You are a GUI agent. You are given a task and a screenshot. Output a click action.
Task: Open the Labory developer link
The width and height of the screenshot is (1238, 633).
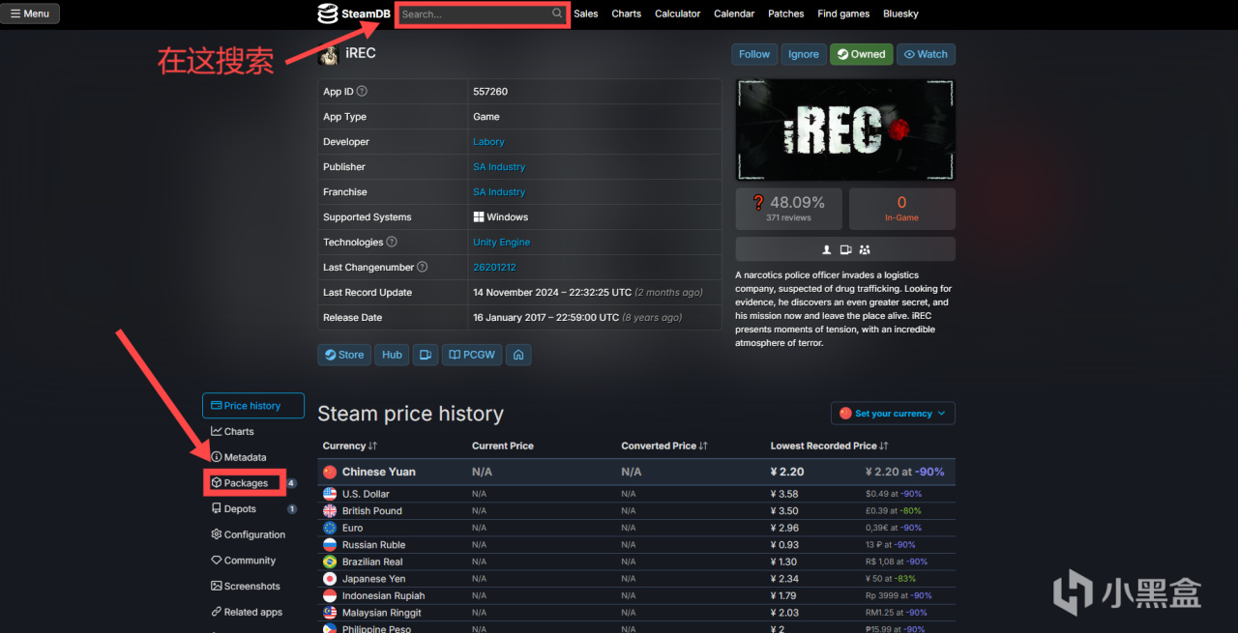488,142
